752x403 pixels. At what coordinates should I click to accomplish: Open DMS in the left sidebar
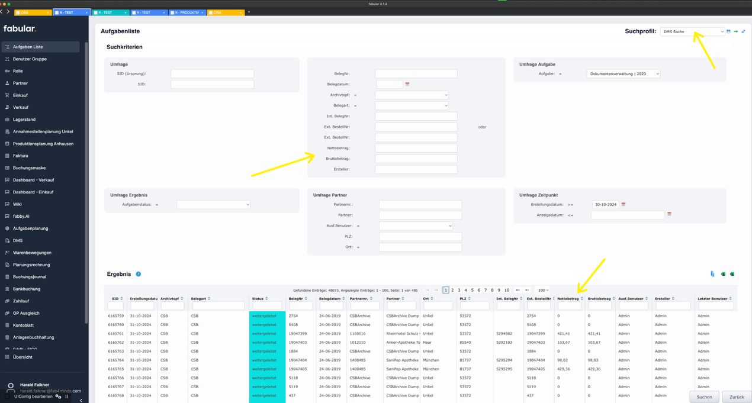[18, 240]
